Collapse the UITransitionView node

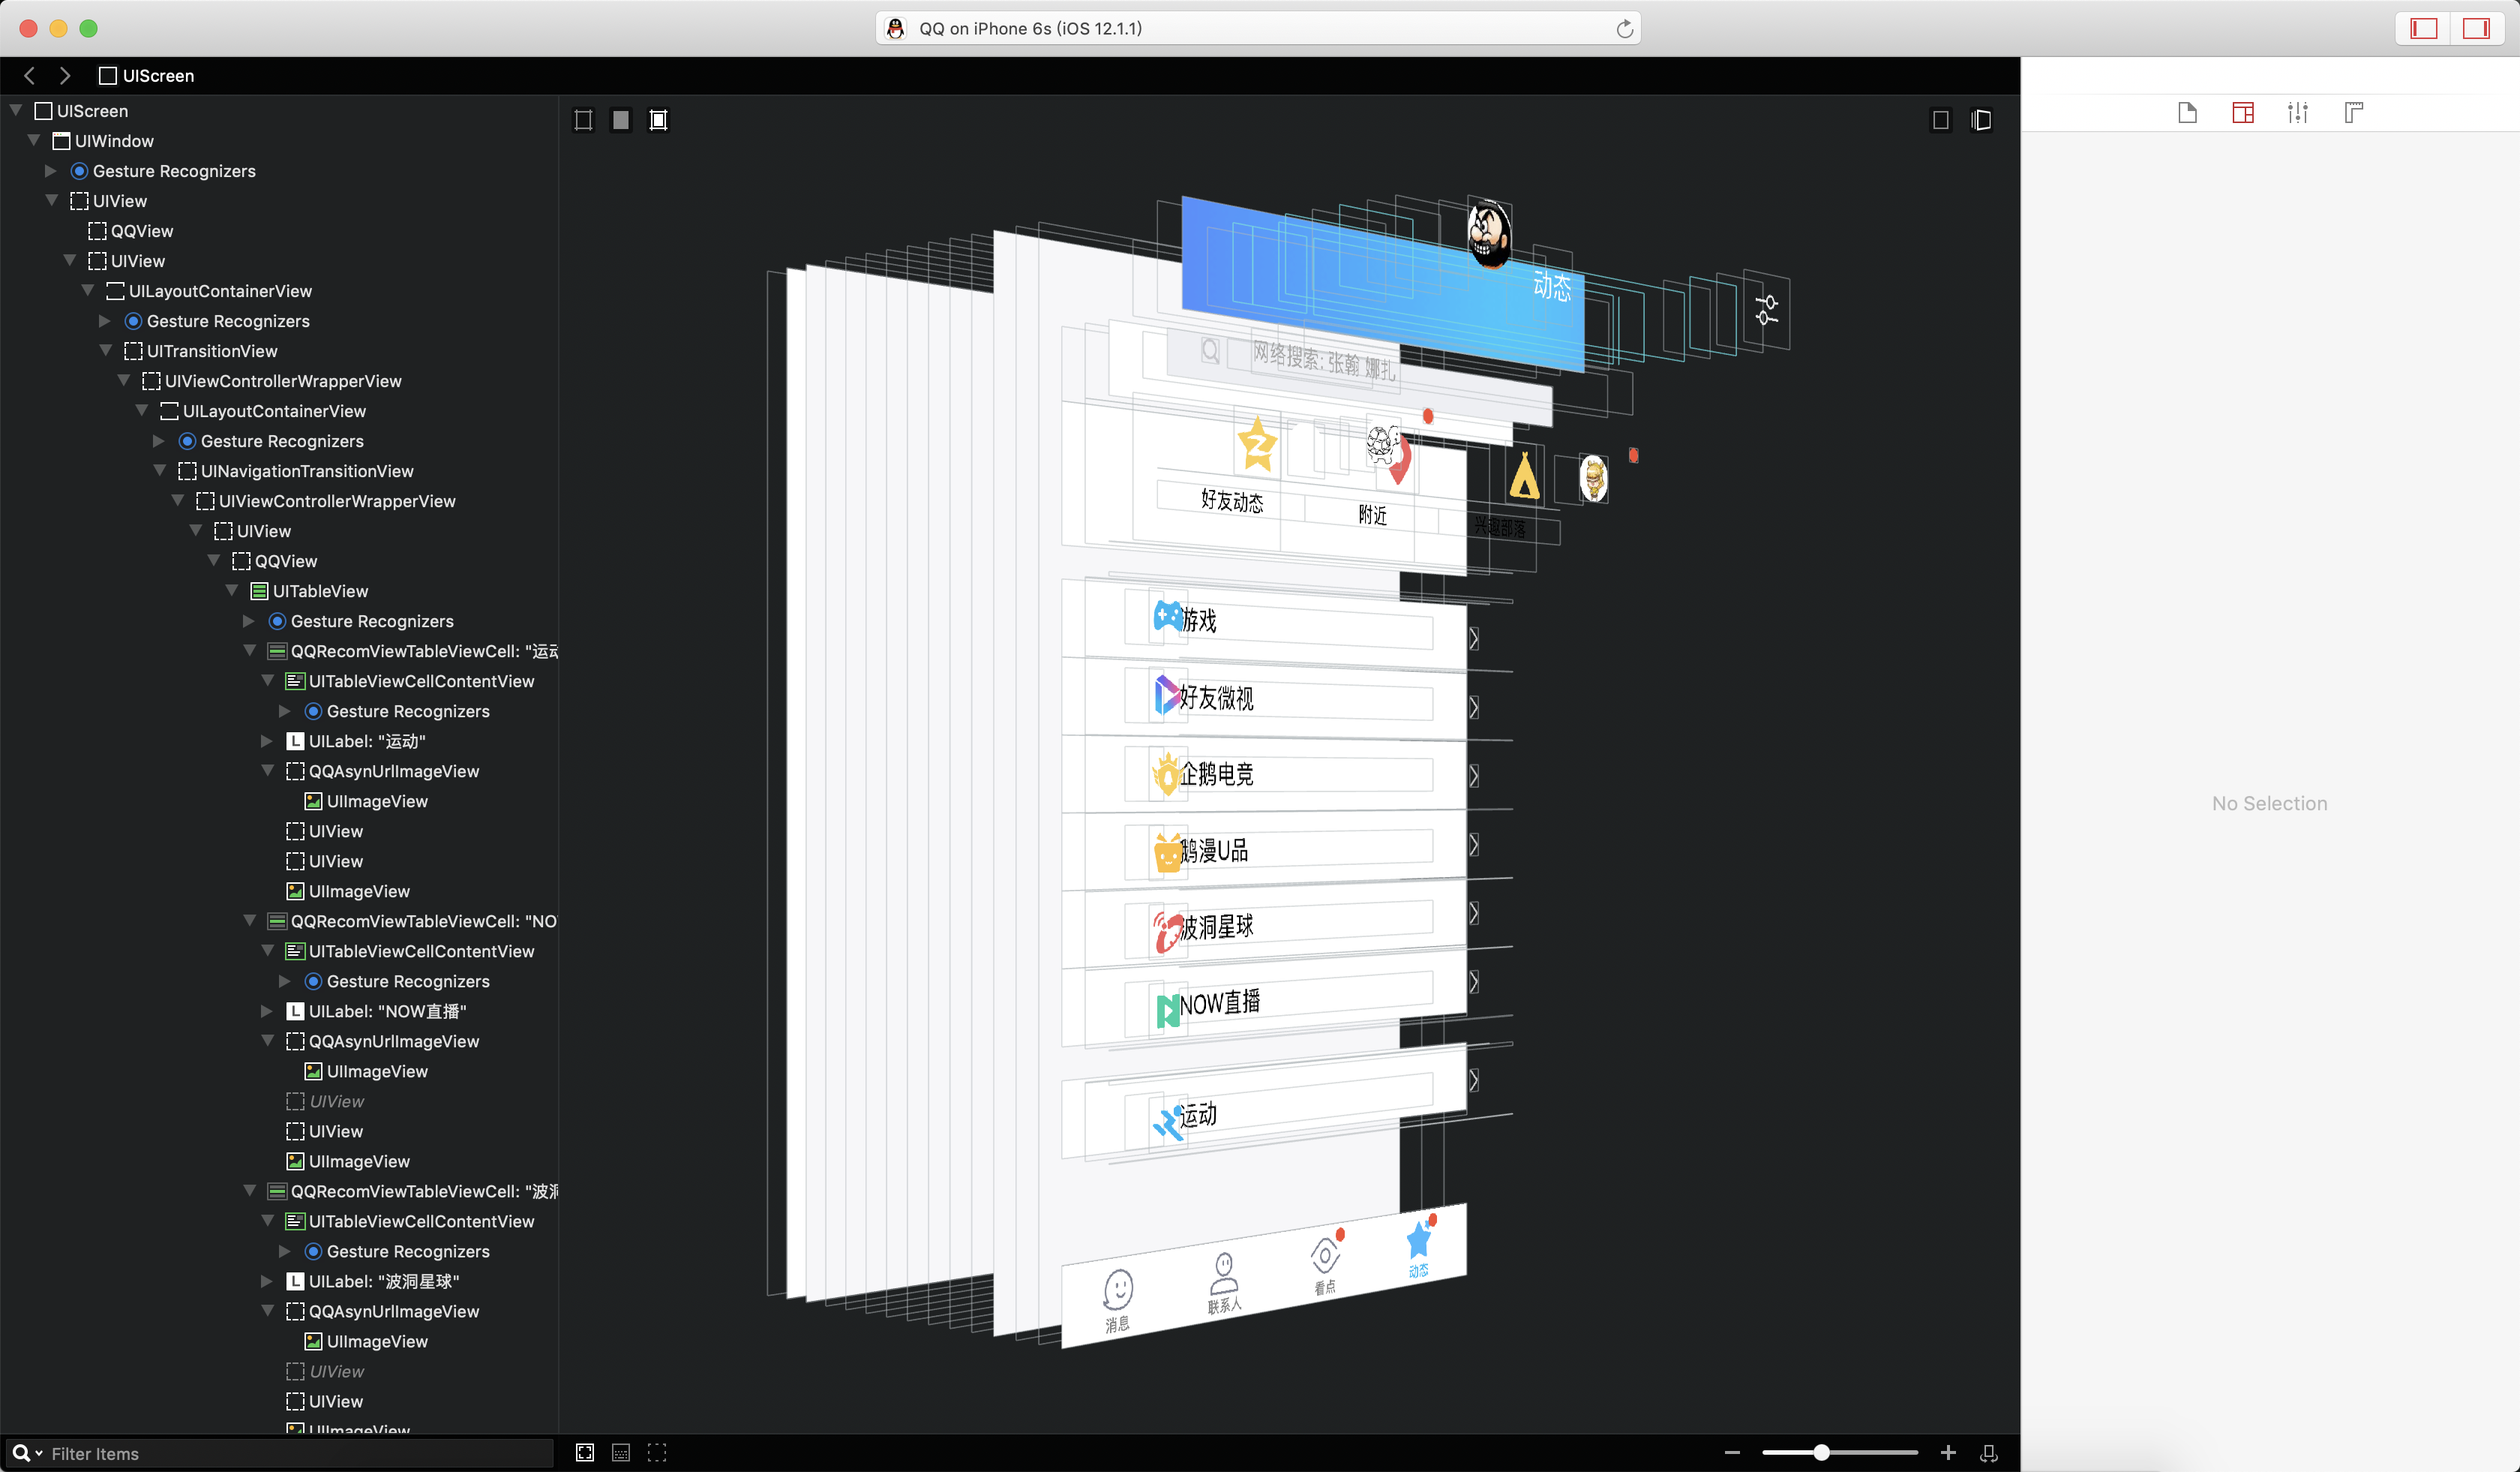pyautogui.click(x=106, y=350)
